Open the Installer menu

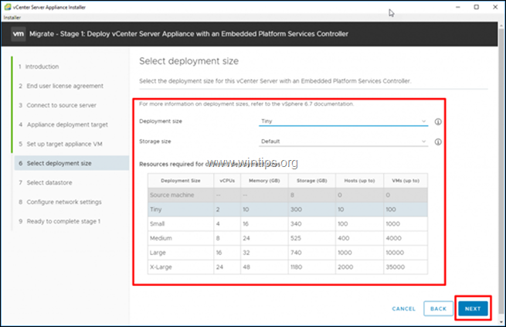pyautogui.click(x=12, y=18)
